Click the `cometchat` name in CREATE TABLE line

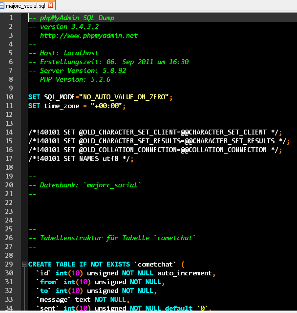tap(155, 265)
